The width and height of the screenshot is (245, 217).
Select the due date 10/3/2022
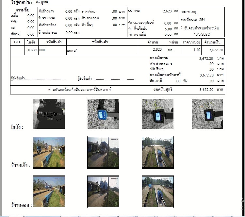point(201,34)
